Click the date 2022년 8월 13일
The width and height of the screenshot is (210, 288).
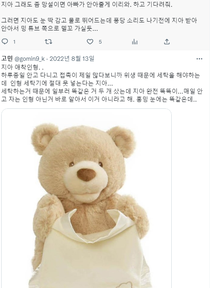pos(72,58)
